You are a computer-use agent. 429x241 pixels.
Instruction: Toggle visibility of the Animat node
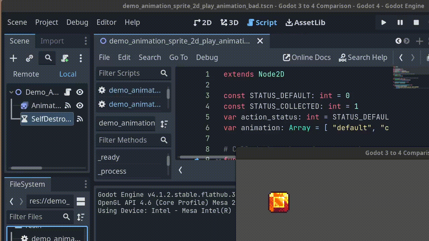pyautogui.click(x=79, y=105)
